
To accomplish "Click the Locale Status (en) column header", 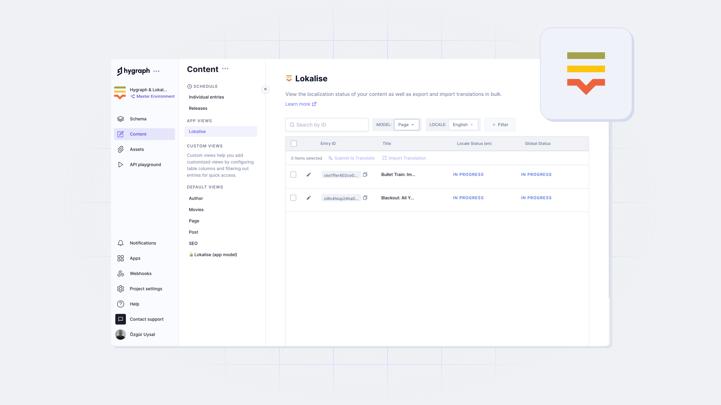I will 474,143.
